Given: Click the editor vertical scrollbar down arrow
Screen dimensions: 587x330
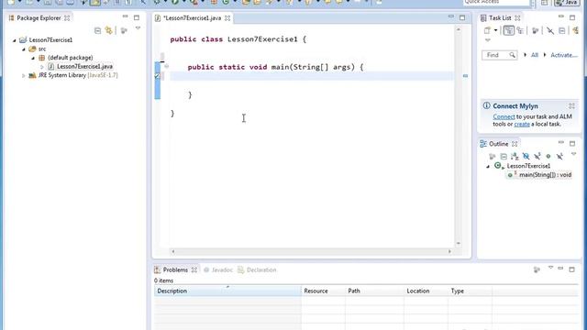Looking at the screenshot, I should coord(459,244).
